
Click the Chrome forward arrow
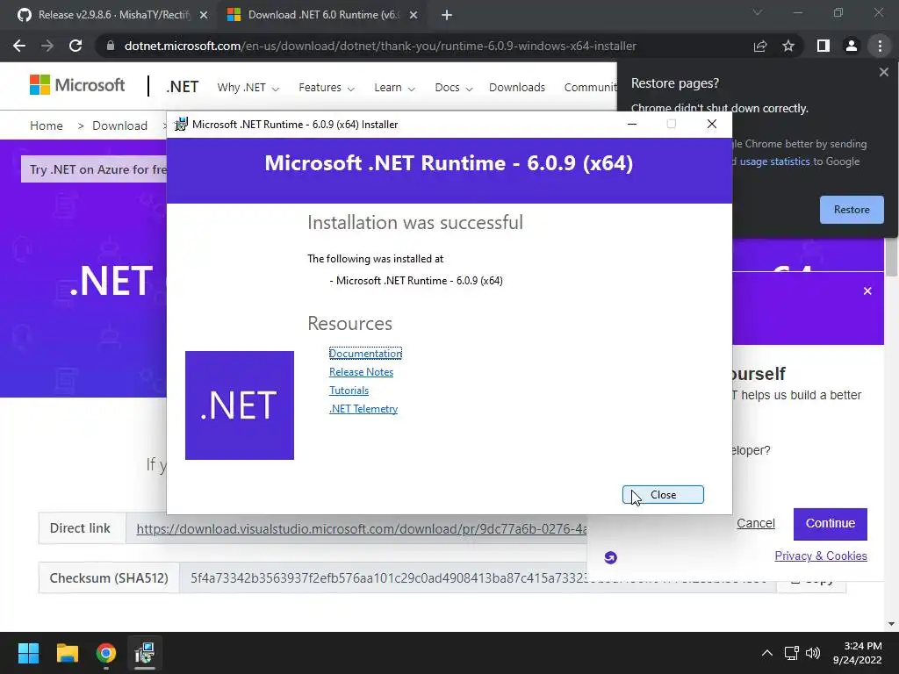tap(47, 46)
